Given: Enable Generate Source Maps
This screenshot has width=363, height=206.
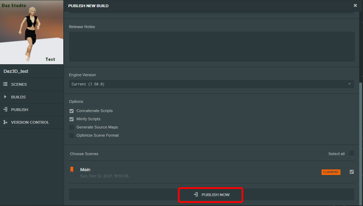Looking at the screenshot, I should click(72, 127).
